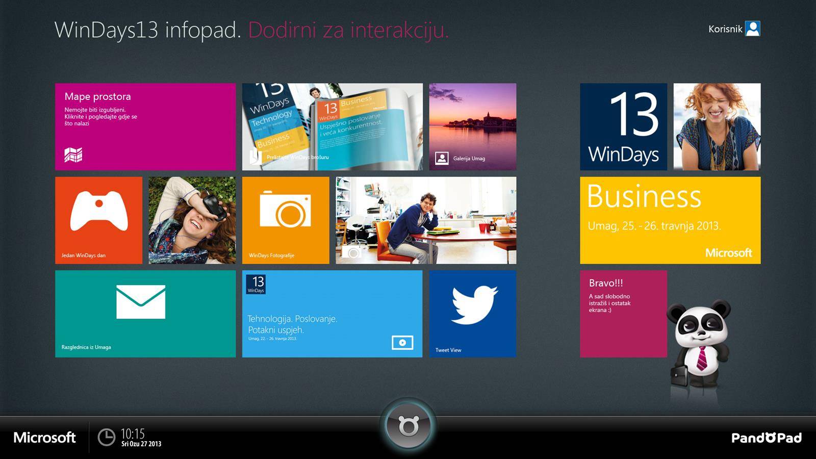This screenshot has height=459, width=816.
Task: Open photo of man at table
Action: point(426,220)
